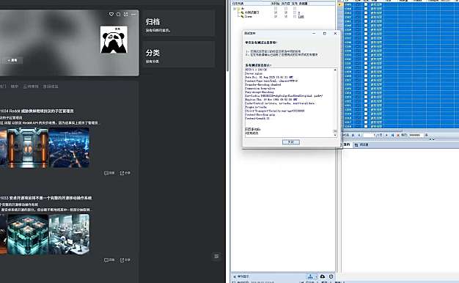
Task: Collapse the root node in task tree
Action: tap(235, 9)
